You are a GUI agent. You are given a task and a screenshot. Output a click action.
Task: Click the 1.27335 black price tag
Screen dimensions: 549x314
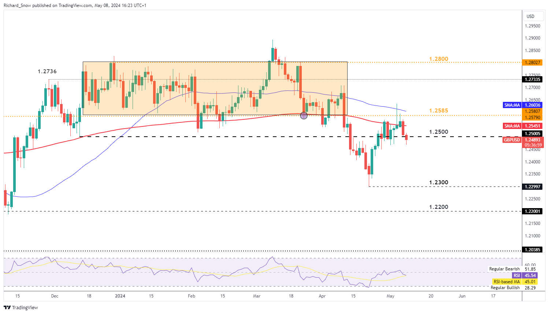(533, 80)
